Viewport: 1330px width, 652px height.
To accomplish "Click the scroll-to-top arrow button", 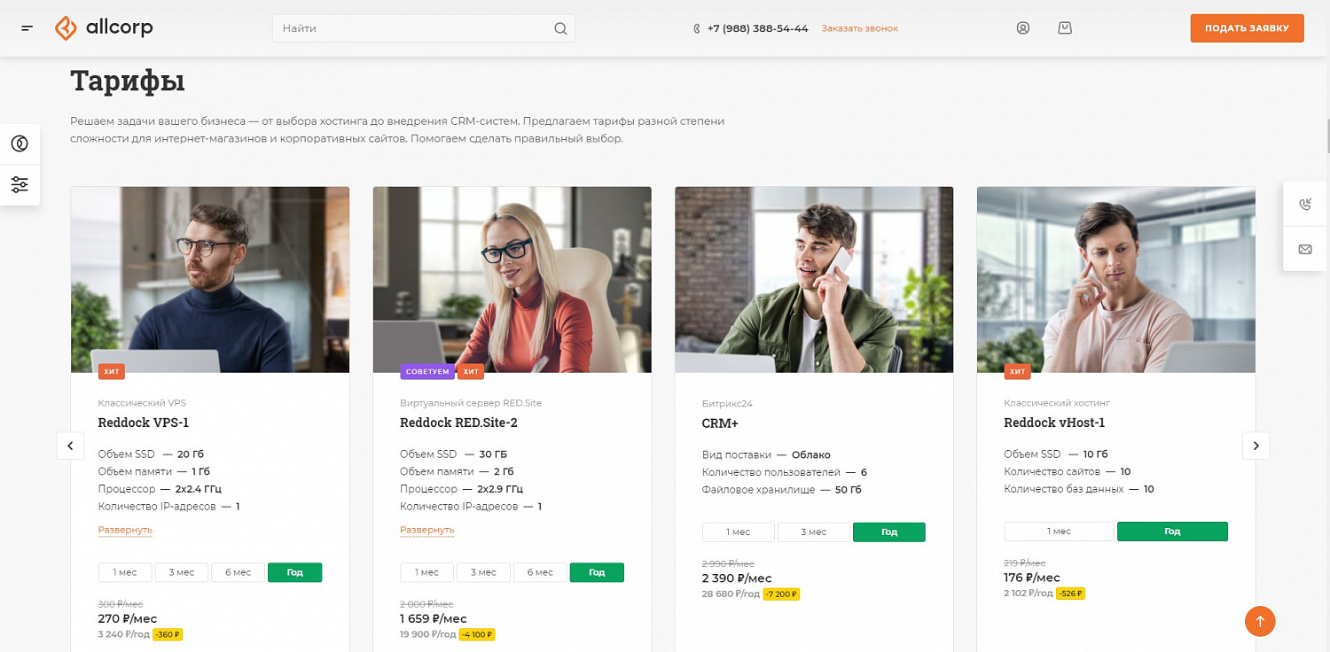I will pos(1260,621).
